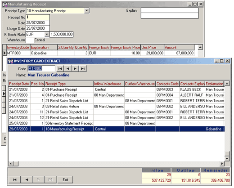Viewport: 234px width, 188px height.
Task: Click the extract grid scroll up arrow
Action: pyautogui.click(x=227, y=84)
